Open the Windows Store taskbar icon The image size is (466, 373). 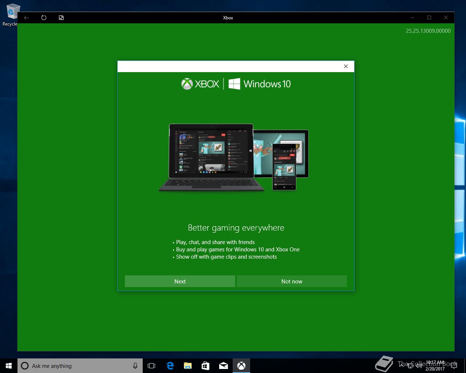tap(205, 366)
